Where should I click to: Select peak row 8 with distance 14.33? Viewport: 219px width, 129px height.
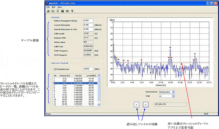click(x=75, y=95)
